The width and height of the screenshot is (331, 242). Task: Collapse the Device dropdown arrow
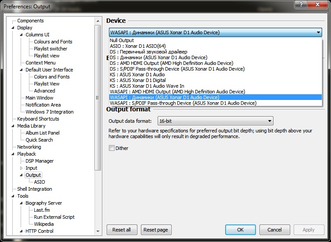click(318, 32)
